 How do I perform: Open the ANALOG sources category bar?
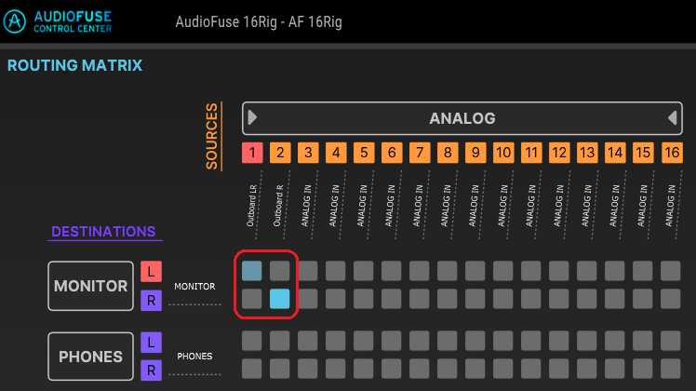[462, 118]
